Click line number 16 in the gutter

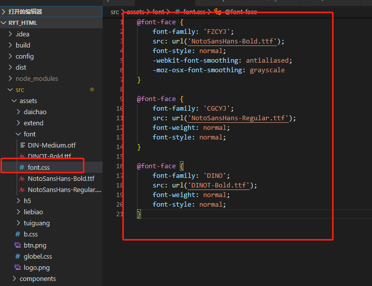click(120, 166)
